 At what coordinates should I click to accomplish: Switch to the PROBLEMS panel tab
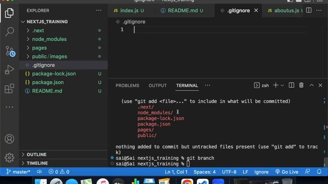coord(127,85)
